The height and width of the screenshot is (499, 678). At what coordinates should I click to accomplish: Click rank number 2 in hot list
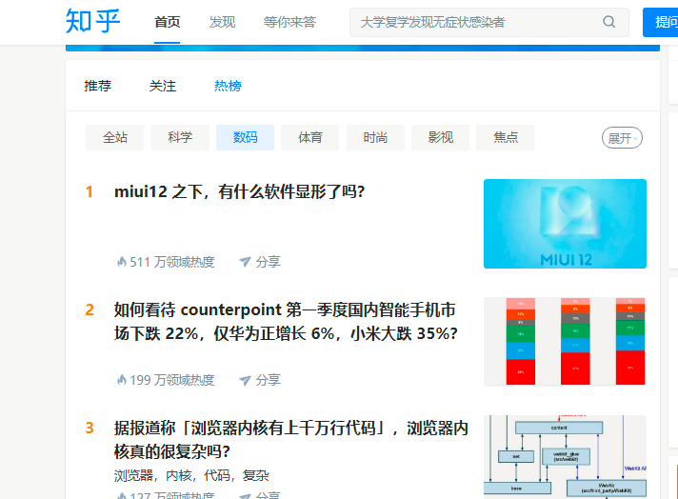(x=90, y=309)
